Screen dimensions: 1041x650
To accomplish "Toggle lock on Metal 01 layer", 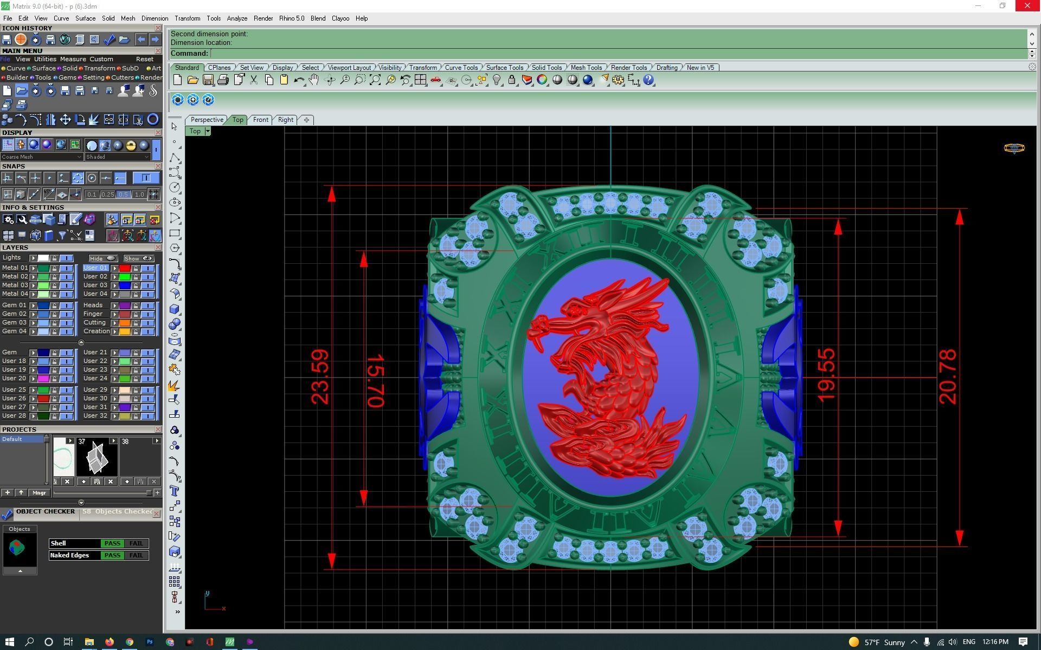I will 54,268.
